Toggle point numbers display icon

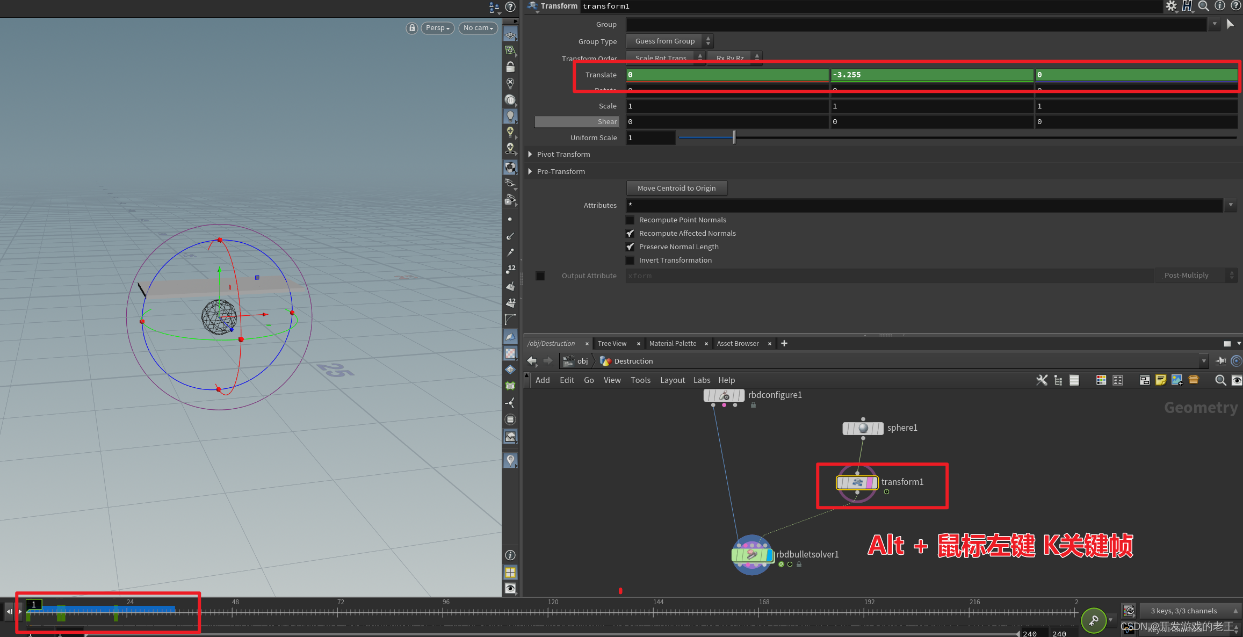coord(510,269)
